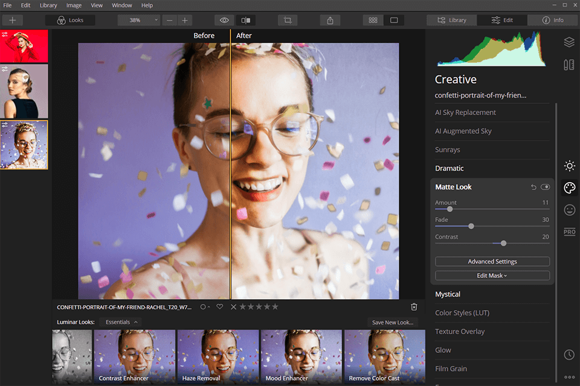Click Save New Look button

392,322
